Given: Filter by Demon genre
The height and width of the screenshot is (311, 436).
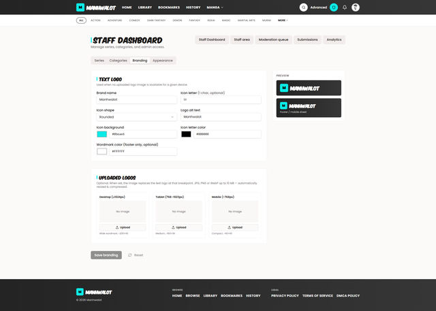Looking at the screenshot, I should [177, 20].
